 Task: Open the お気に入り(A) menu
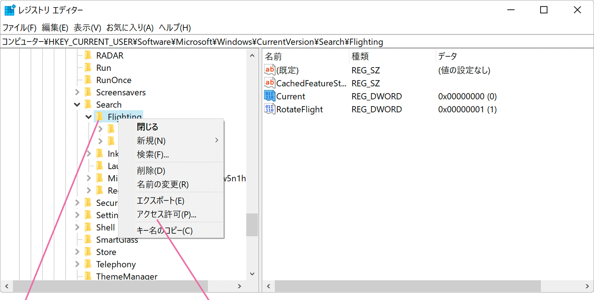pos(130,28)
